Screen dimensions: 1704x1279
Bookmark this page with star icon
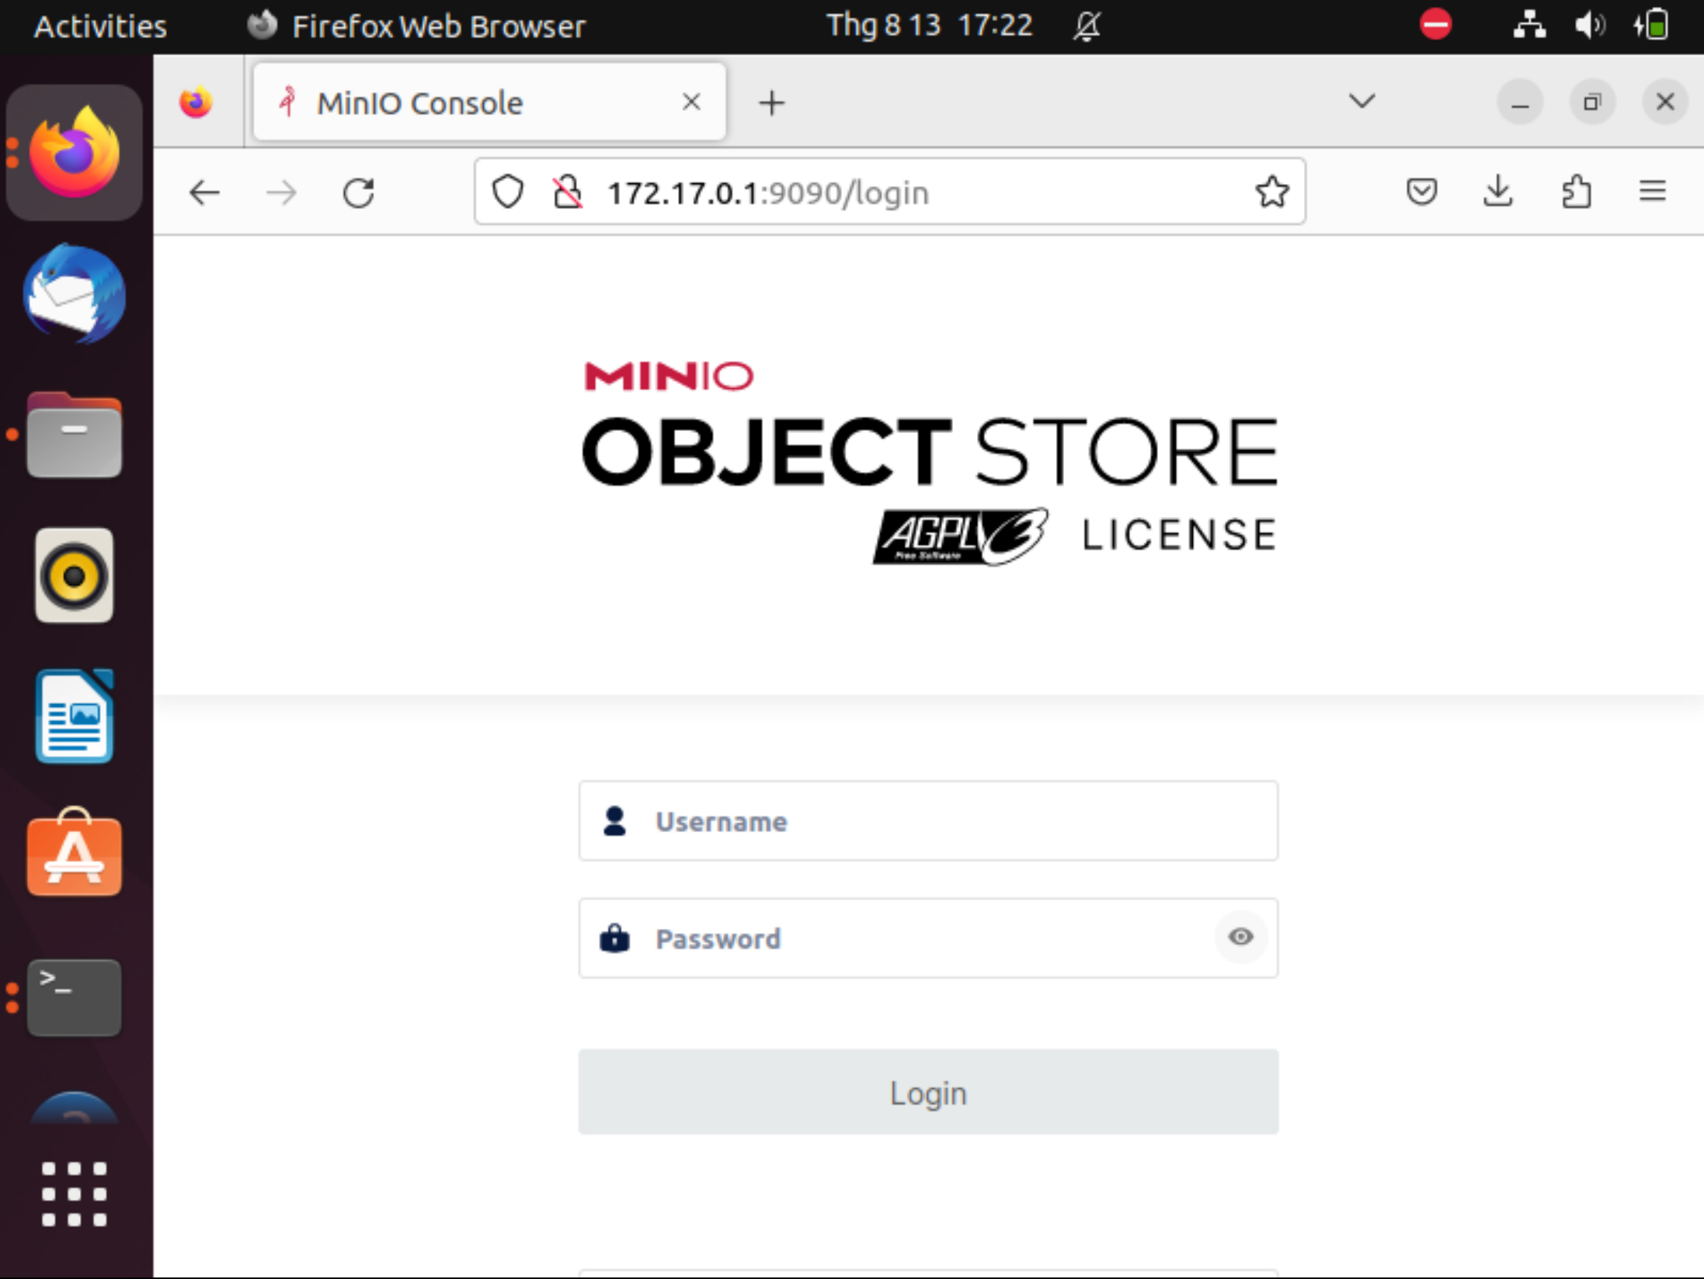pyautogui.click(x=1271, y=192)
